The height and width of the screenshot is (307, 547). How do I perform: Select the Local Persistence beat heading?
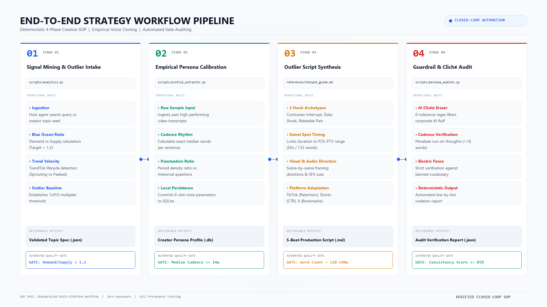(x=175, y=188)
